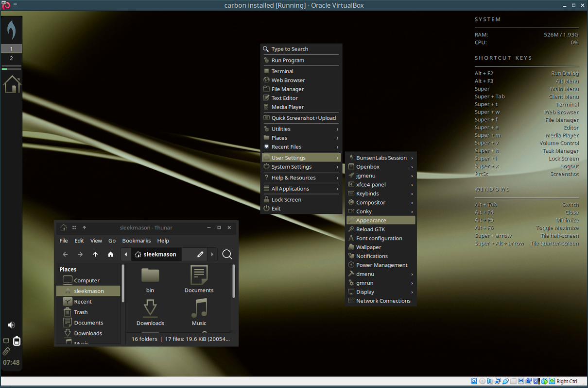
Task: Click Thunar titlebar house icon
Action: click(64, 227)
